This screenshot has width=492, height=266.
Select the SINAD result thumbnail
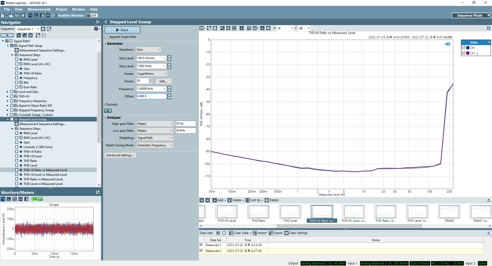(449, 214)
